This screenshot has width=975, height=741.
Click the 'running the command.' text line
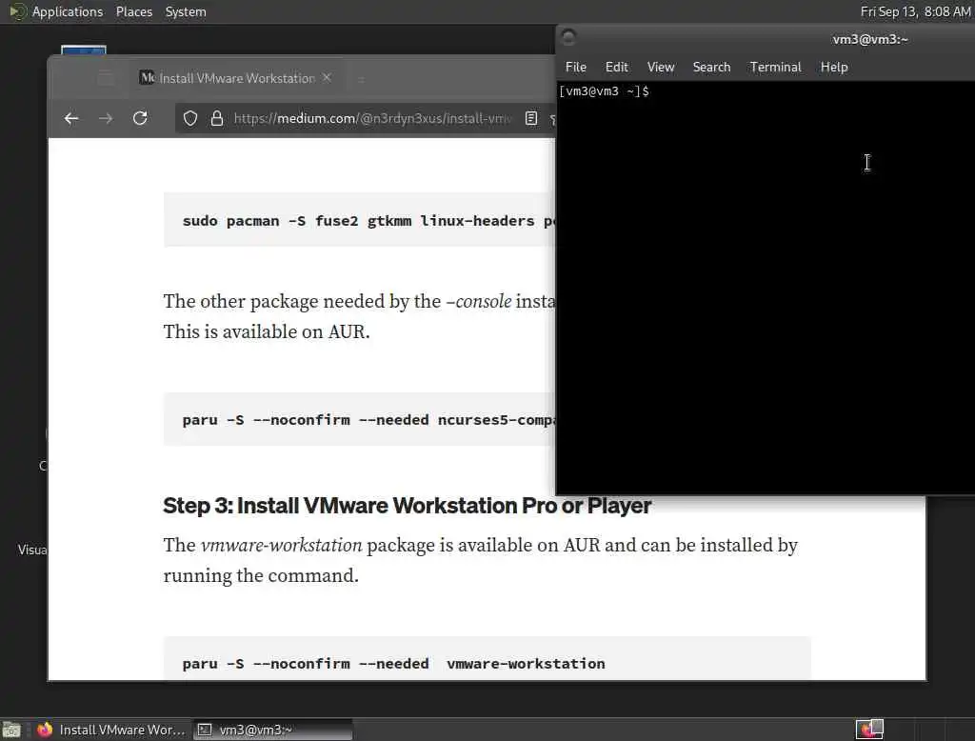[261, 575]
